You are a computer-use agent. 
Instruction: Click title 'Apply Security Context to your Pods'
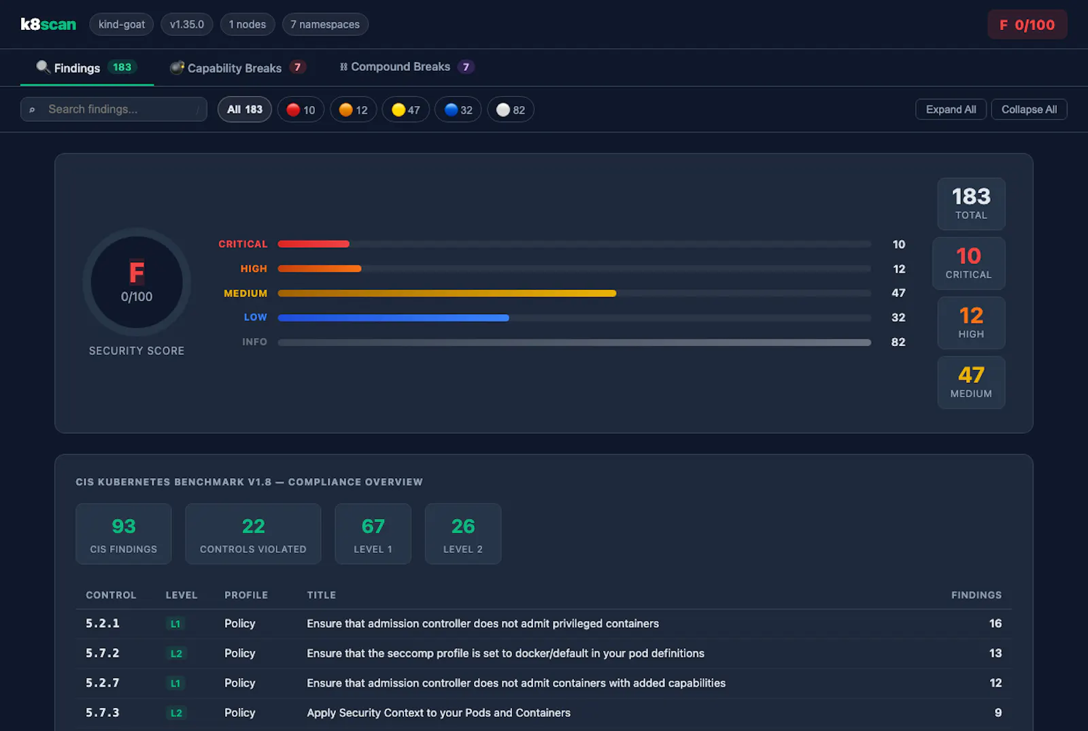click(x=439, y=713)
